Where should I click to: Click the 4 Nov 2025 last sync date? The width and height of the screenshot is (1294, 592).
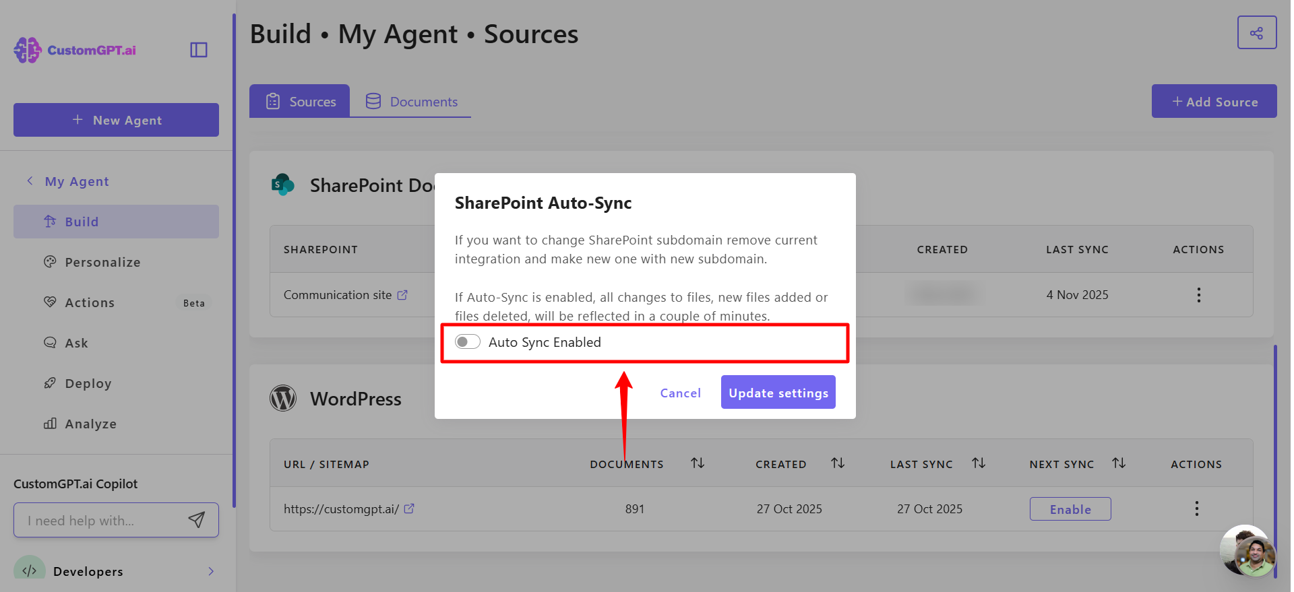pyautogui.click(x=1077, y=295)
